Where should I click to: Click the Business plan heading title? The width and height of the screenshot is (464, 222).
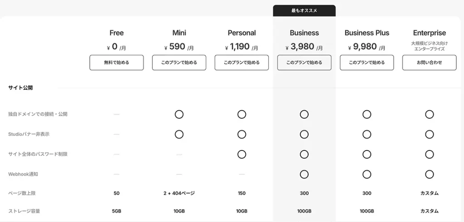pyautogui.click(x=304, y=33)
